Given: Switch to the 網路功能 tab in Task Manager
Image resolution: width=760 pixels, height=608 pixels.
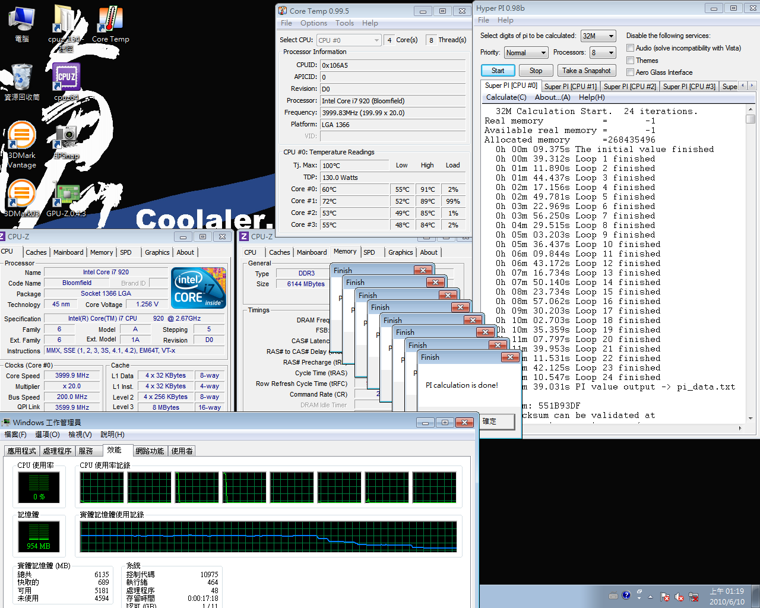Looking at the screenshot, I should [x=150, y=451].
